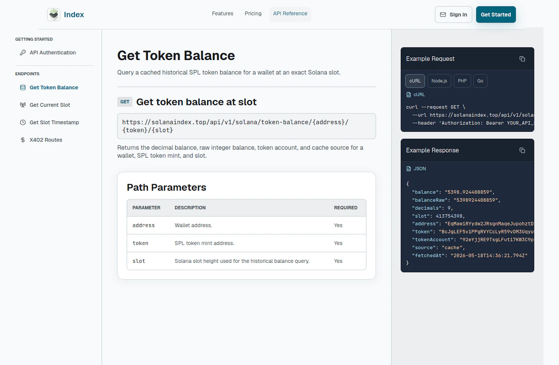Copy the Example Request code
Screen dimensions: 559x365
click(x=522, y=59)
